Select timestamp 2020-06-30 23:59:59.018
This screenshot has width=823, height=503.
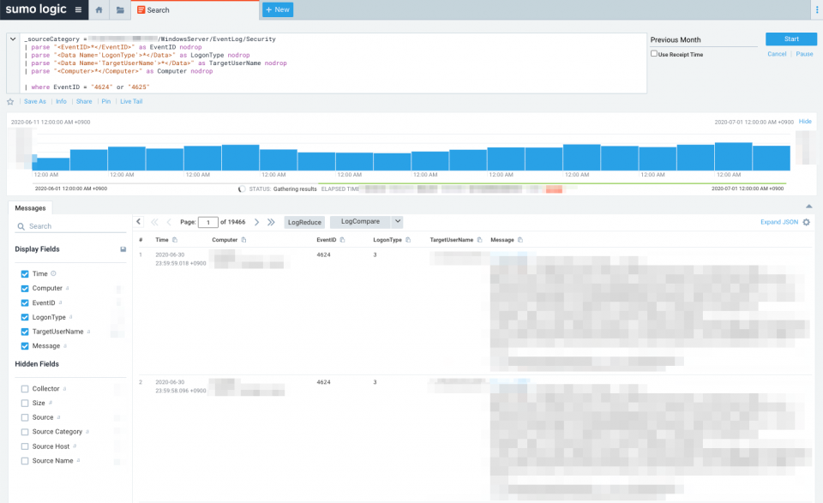pos(180,259)
